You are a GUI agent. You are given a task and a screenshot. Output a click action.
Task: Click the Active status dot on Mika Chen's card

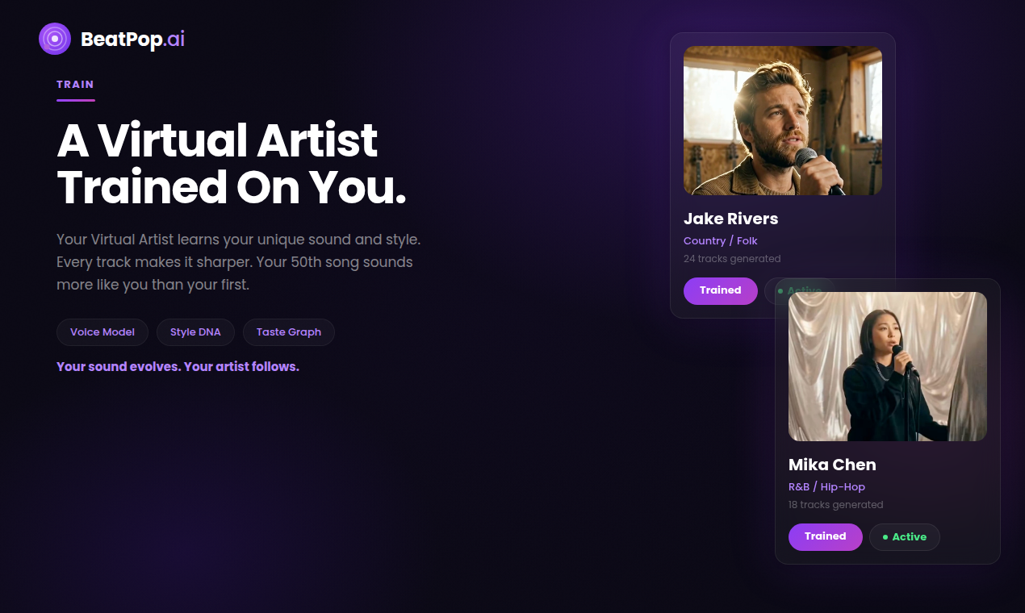885,536
